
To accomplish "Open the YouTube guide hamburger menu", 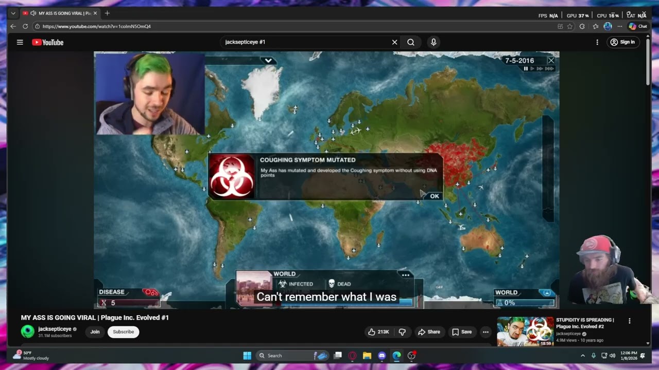I will (x=20, y=42).
